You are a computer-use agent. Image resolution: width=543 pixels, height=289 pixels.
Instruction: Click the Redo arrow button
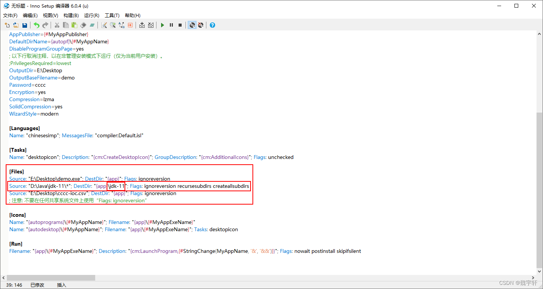tap(45, 25)
